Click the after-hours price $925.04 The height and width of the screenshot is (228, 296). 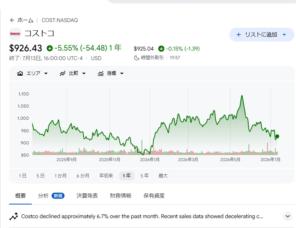[x=143, y=49]
